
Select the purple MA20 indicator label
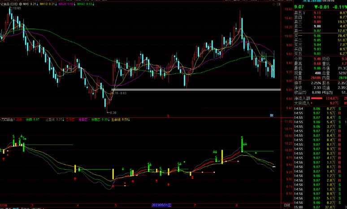pos(67,4)
